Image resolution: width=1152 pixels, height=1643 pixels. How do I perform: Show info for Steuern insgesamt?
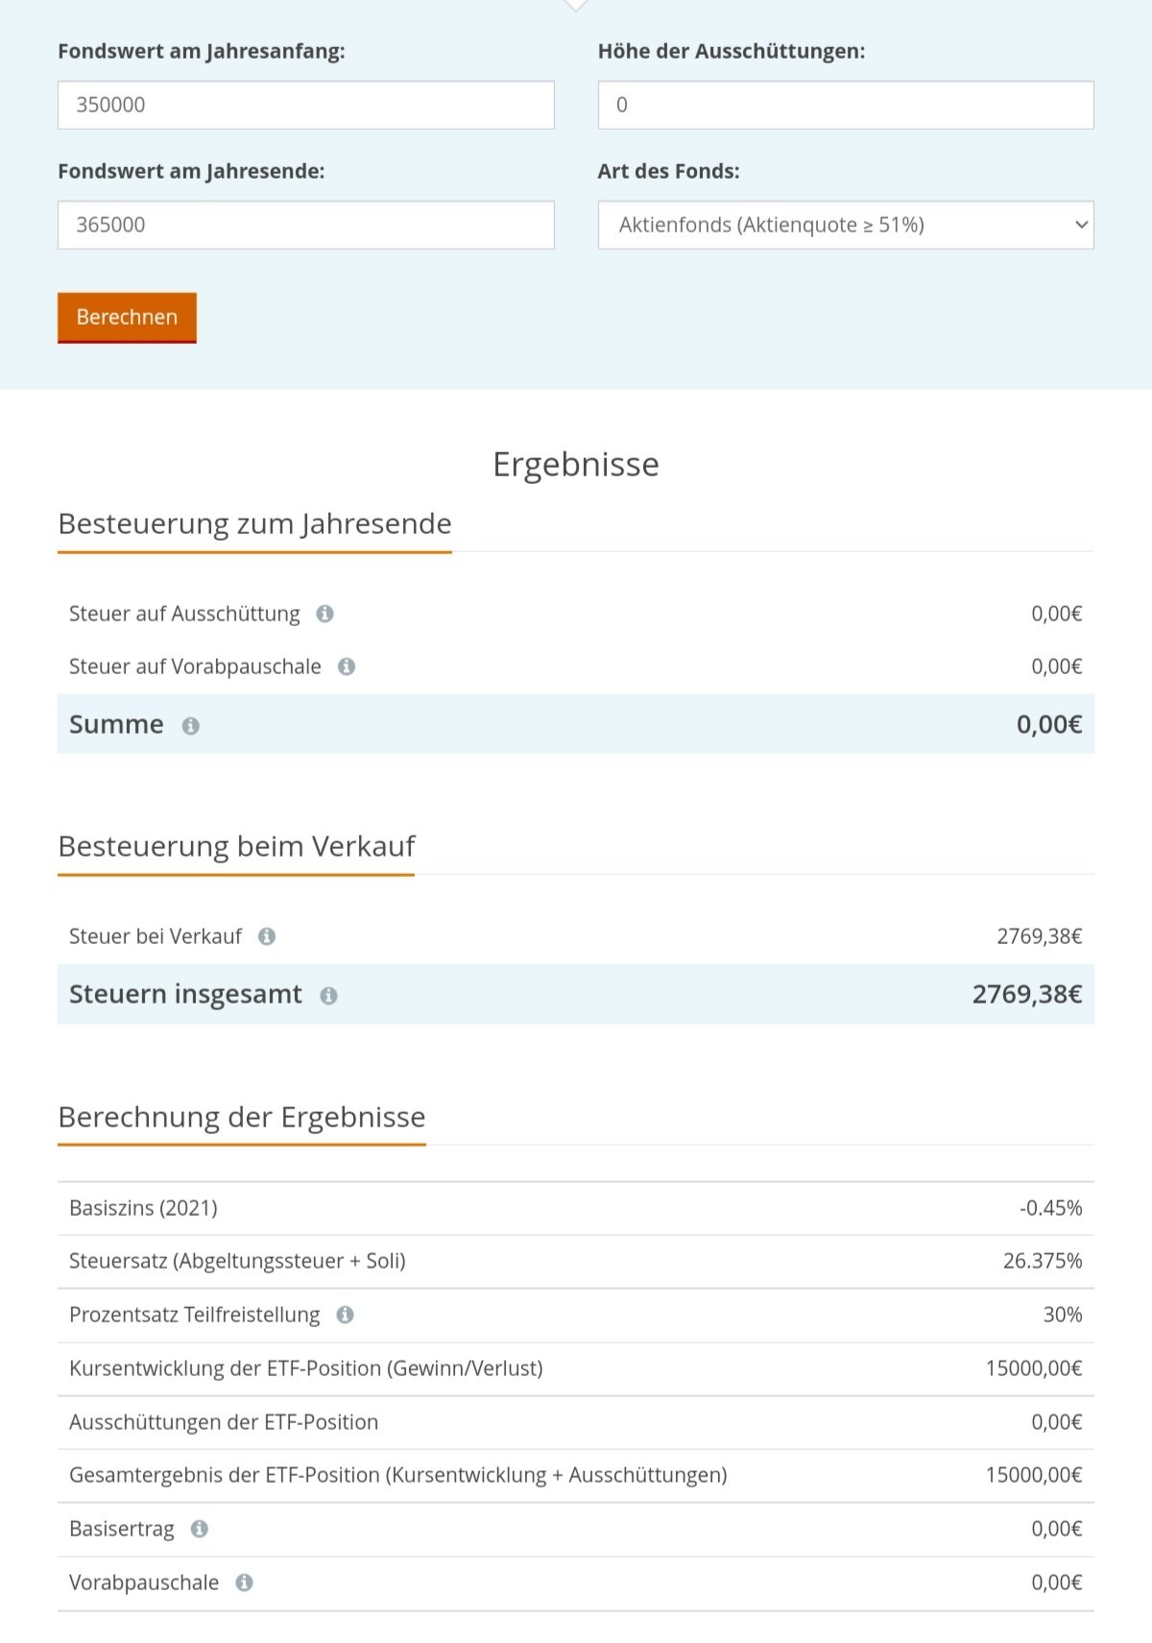click(x=328, y=996)
